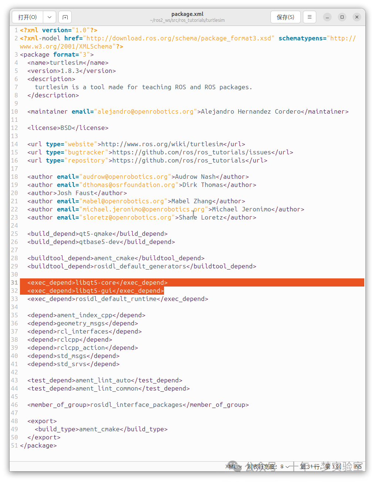Screen dimensions: 375x482
Task: Click the Dirk Thomas author line
Action: coord(142,185)
